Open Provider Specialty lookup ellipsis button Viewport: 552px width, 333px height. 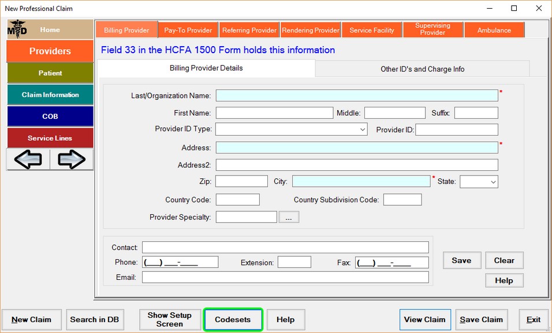pos(289,218)
